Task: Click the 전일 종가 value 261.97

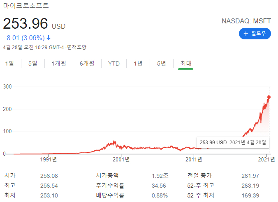Action: point(250,176)
